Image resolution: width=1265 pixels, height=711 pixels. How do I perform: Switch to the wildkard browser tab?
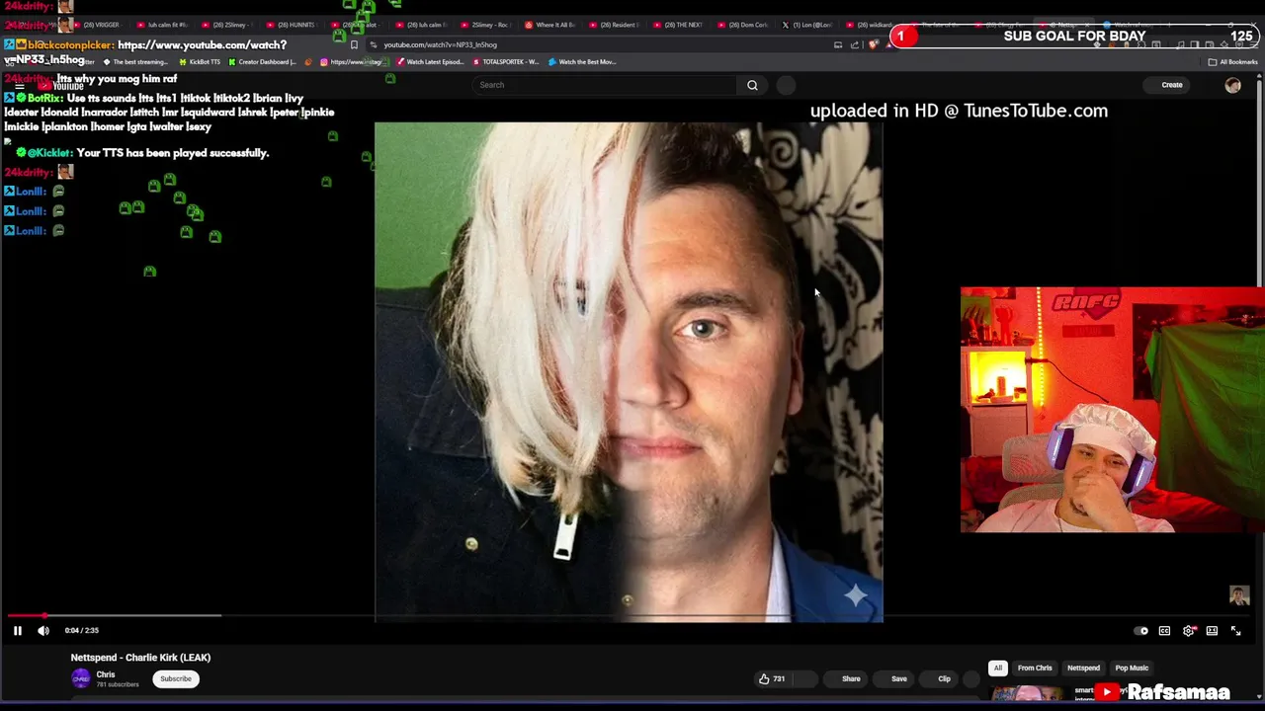(x=872, y=25)
